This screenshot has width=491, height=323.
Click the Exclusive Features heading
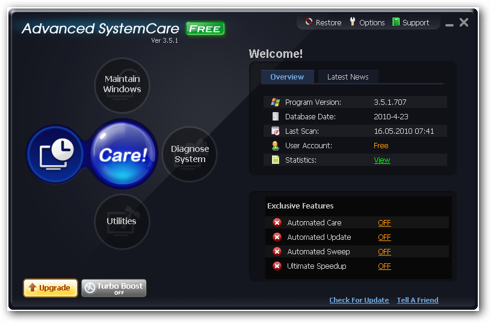click(300, 205)
